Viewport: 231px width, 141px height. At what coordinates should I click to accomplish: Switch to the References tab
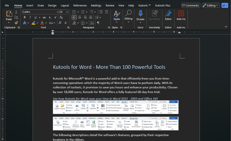(x=80, y=5)
